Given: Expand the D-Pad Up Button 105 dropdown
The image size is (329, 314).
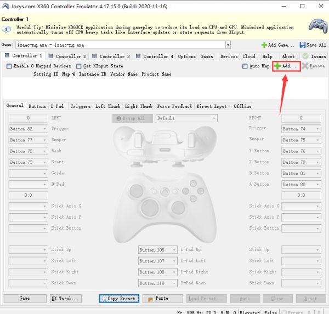Looking at the screenshot, I should tap(174, 250).
